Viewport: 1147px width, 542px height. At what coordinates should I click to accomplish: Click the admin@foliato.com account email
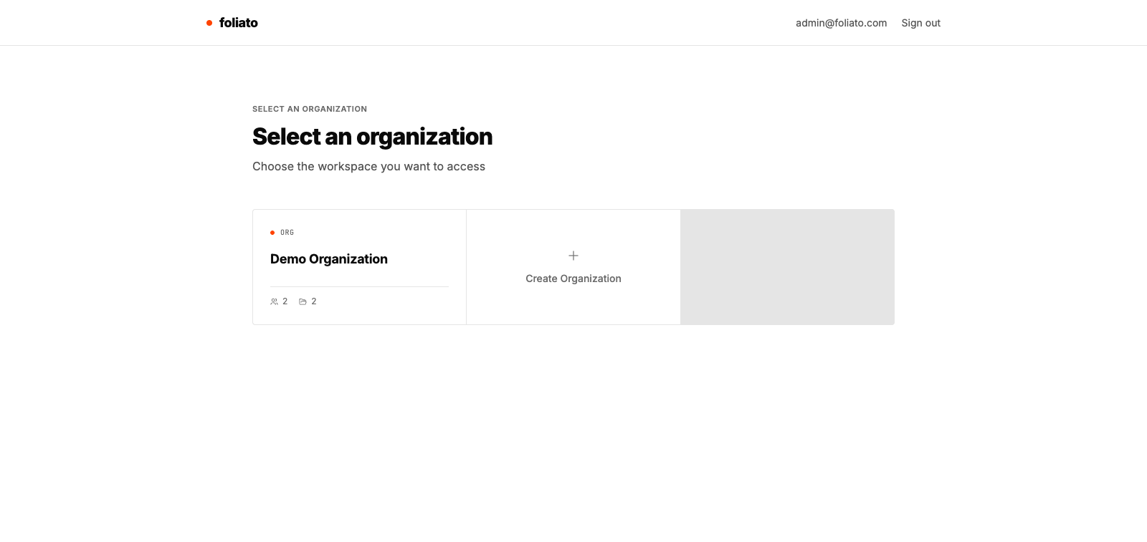pos(841,23)
